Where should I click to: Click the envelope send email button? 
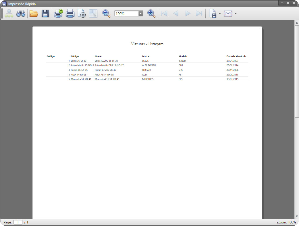pyautogui.click(x=228, y=14)
